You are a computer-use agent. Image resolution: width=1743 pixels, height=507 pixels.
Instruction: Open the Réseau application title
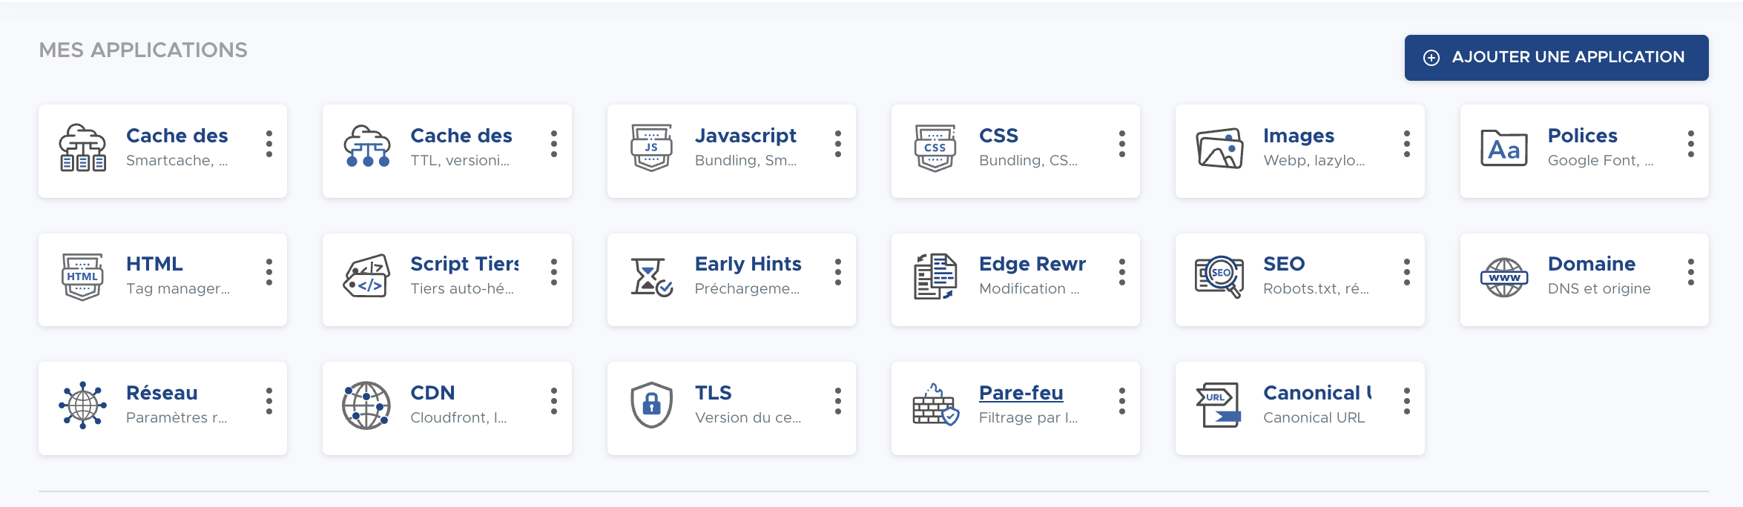(162, 393)
